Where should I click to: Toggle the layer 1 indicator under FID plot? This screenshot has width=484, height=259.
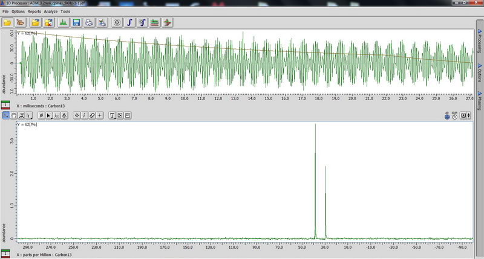point(5,106)
